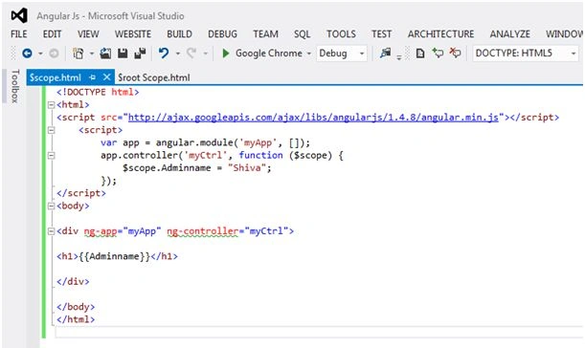Open the TOOLS menu
The height and width of the screenshot is (348, 585).
pos(341,33)
